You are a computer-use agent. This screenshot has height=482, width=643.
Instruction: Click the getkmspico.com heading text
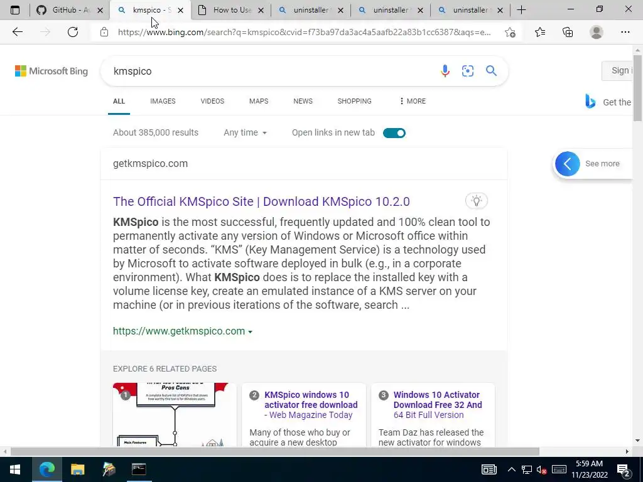[x=150, y=163]
